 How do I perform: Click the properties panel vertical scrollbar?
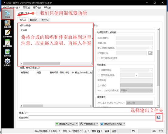tap(158, 68)
